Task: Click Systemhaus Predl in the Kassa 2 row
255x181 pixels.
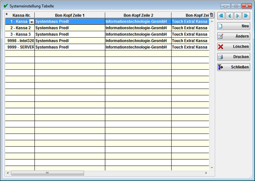Action: tap(52, 28)
